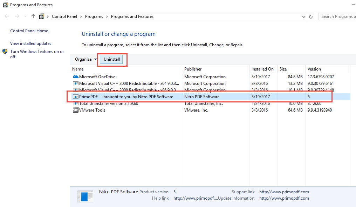Sort by the Version column header
The image size is (356, 207).
(x=314, y=69)
